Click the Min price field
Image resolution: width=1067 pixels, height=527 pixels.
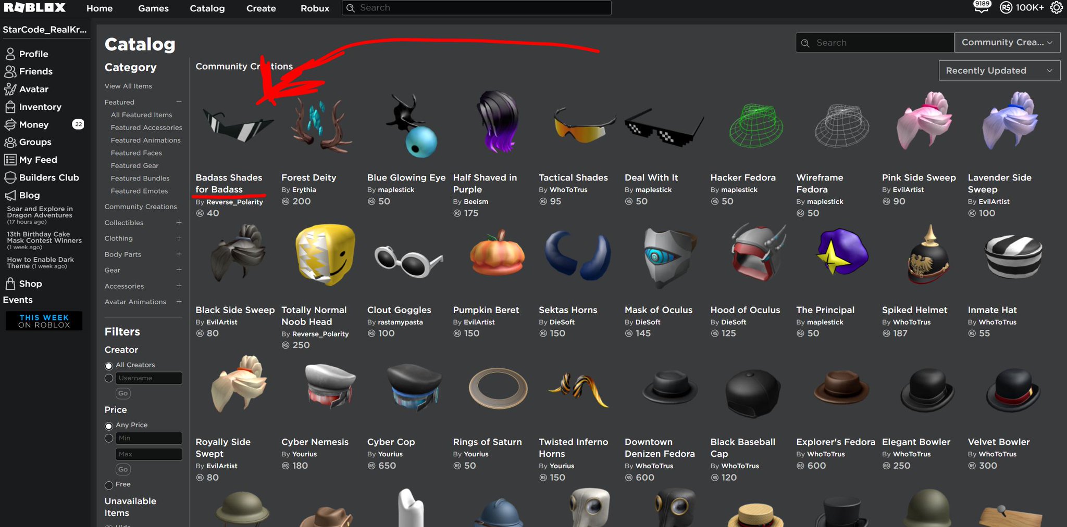coord(149,439)
